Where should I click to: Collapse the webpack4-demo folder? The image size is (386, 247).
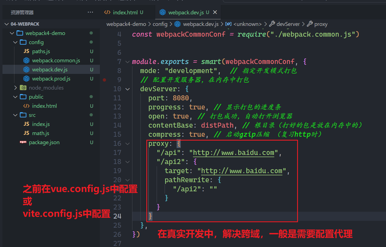[12, 33]
